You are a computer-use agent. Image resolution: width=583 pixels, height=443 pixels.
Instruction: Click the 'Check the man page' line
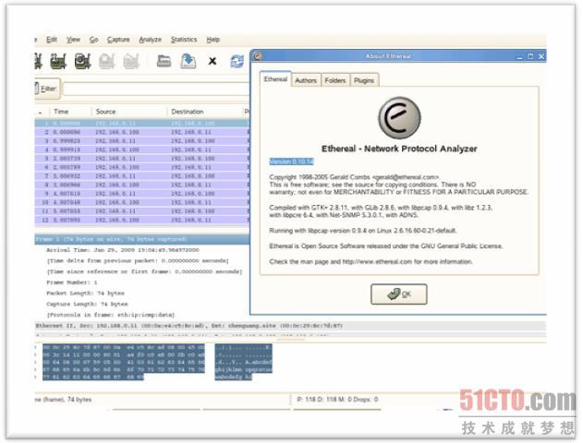[x=371, y=262]
